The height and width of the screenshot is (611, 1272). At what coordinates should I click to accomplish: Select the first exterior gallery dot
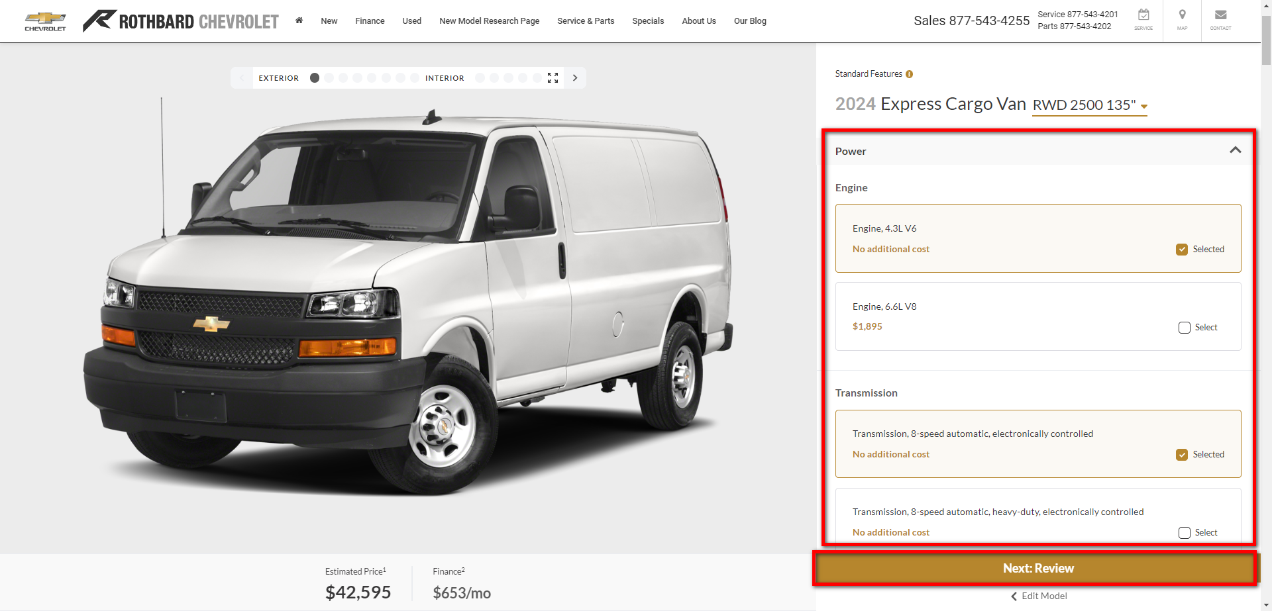(x=315, y=77)
